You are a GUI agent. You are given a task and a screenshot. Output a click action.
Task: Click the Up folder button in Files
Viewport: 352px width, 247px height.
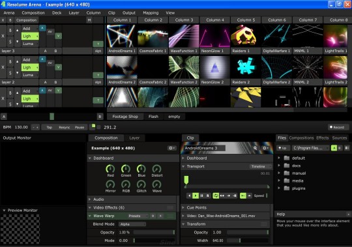(x=282, y=148)
